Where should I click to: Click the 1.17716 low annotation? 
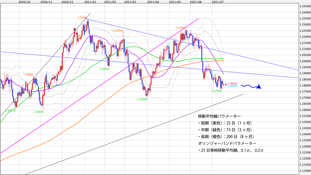216,91
